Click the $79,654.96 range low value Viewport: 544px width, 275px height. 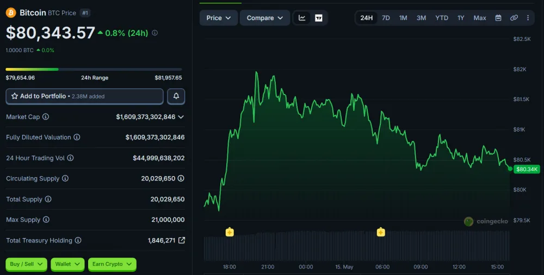pos(20,78)
